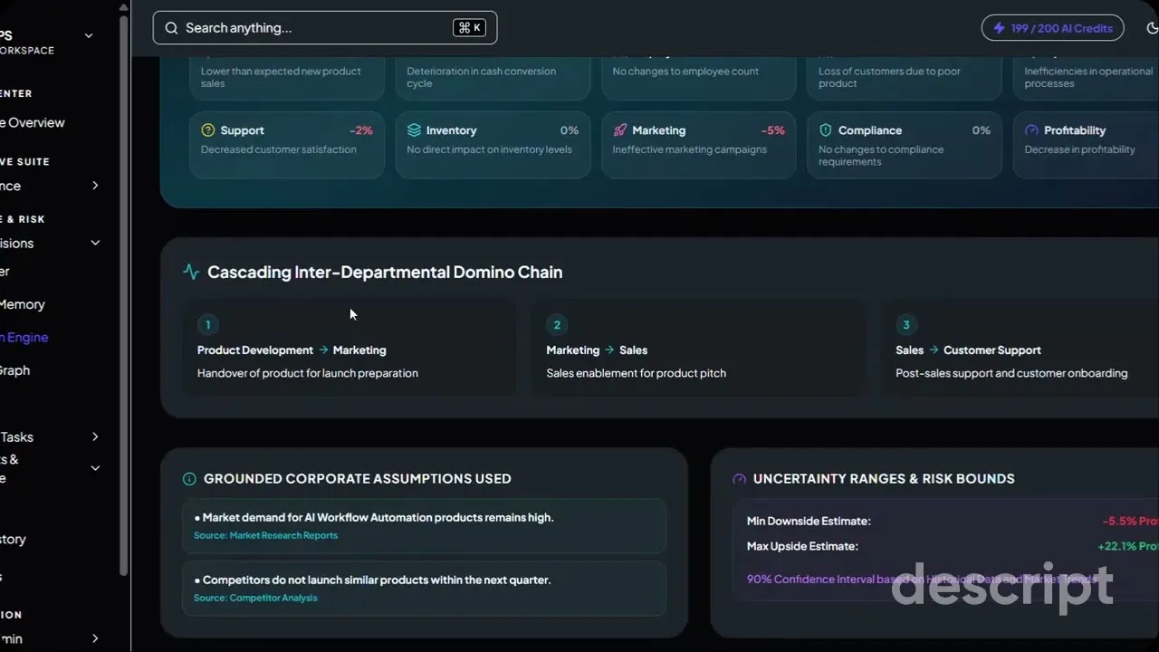Focus the Search anything input field

pos(325,28)
